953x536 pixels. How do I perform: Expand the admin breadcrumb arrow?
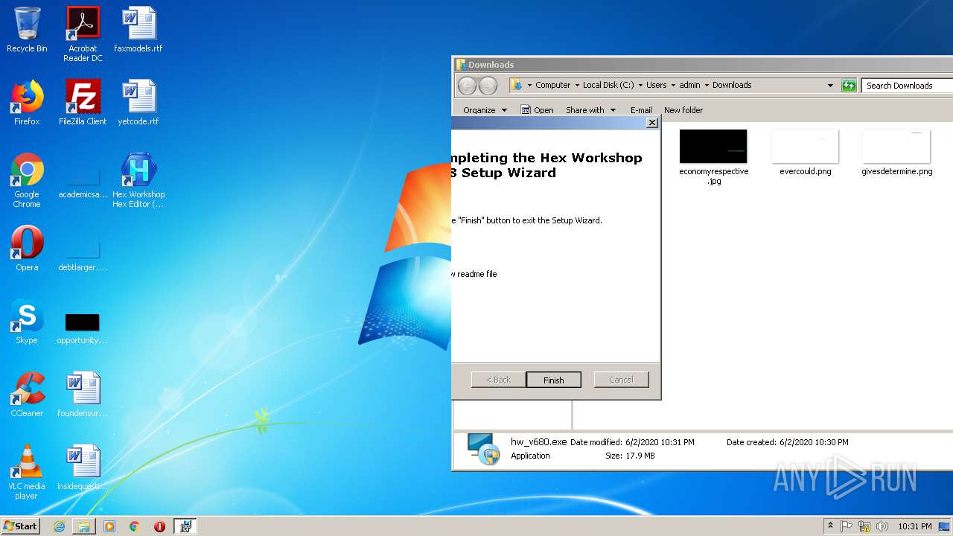click(707, 85)
